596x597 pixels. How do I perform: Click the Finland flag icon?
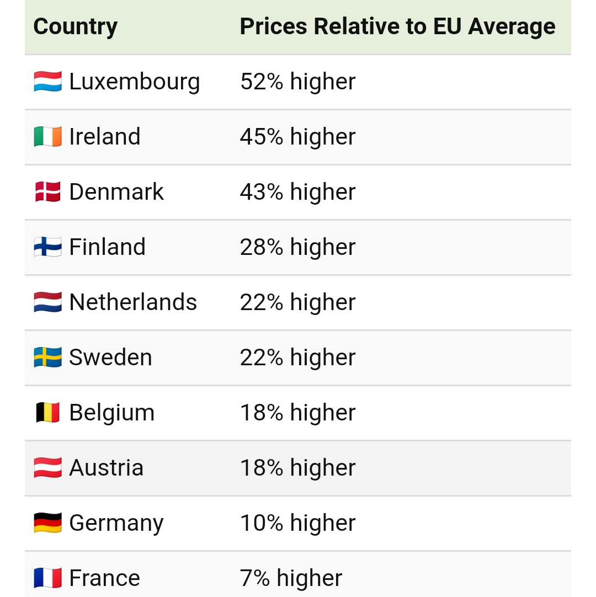point(47,247)
